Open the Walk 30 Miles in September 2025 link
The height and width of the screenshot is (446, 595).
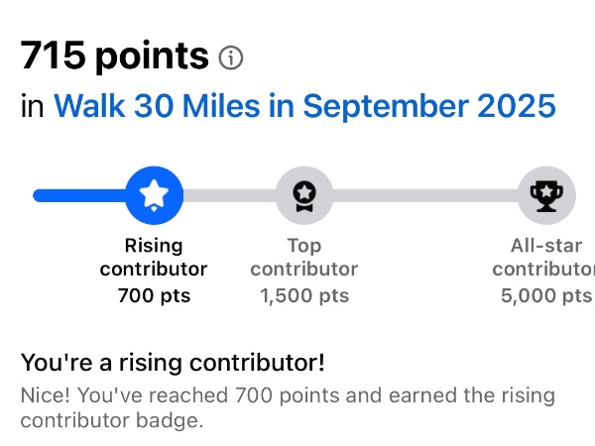point(304,106)
